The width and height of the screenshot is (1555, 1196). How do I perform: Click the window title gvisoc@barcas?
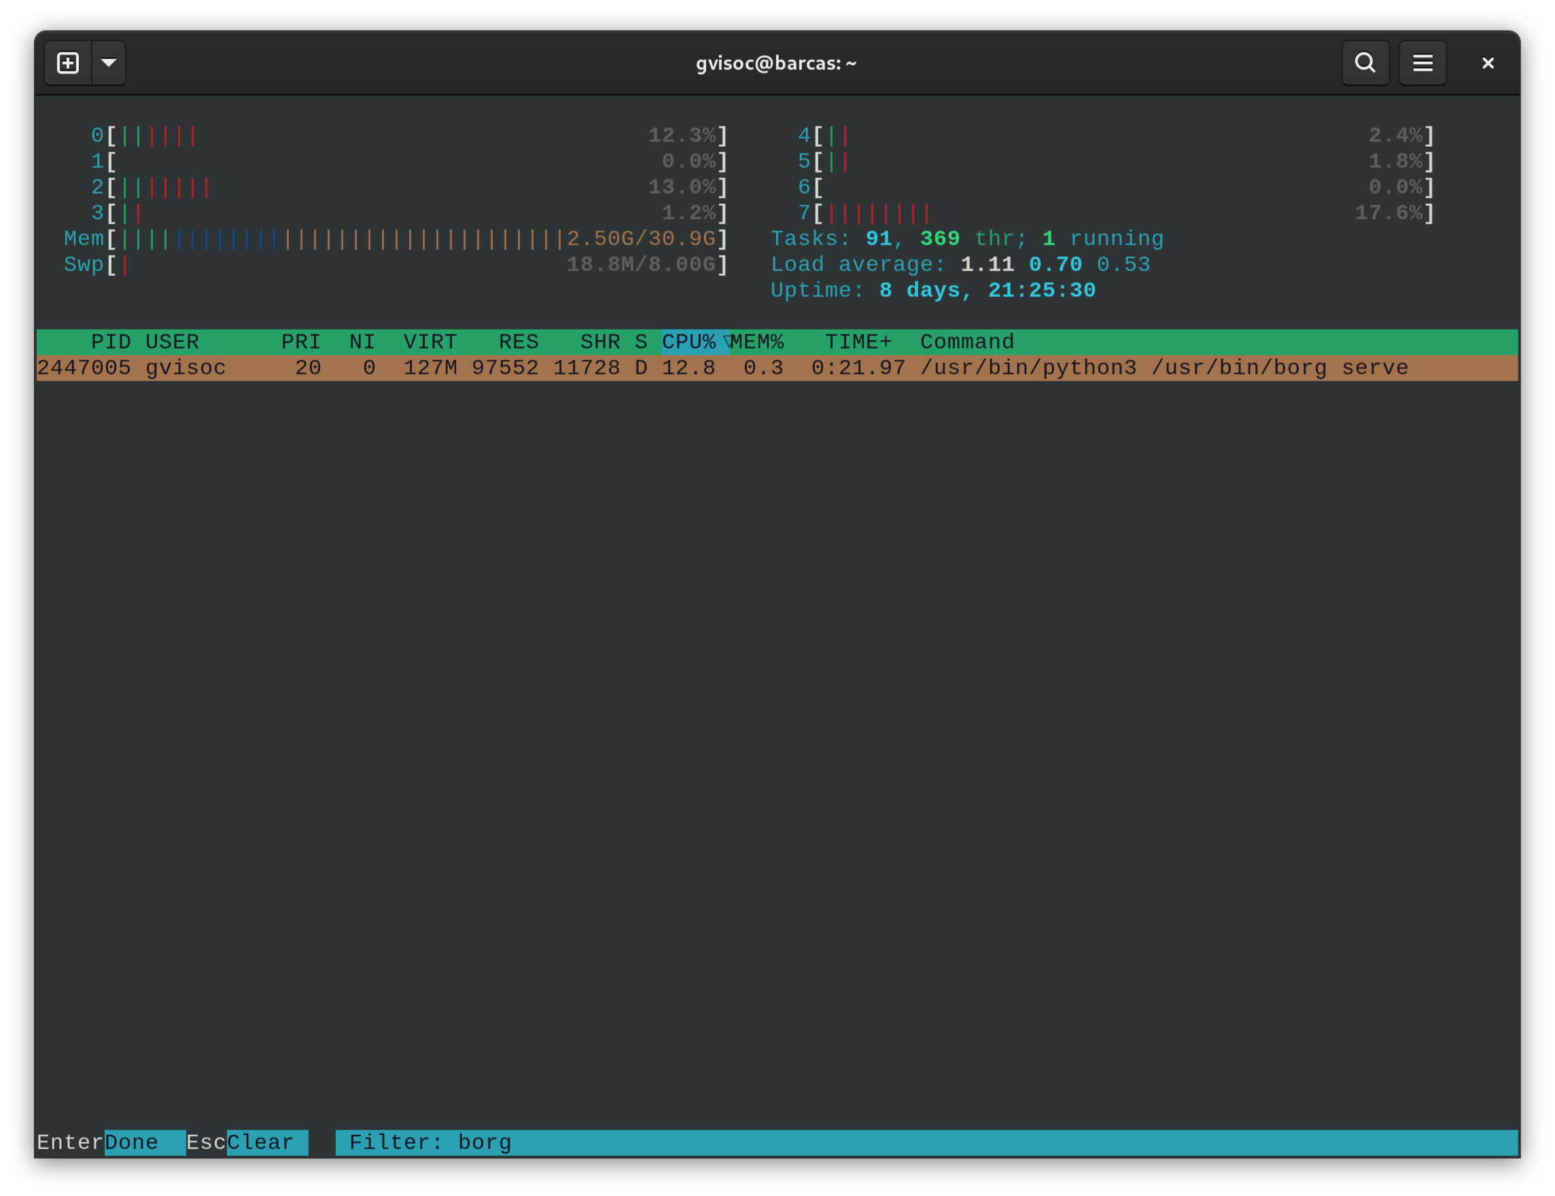(776, 63)
